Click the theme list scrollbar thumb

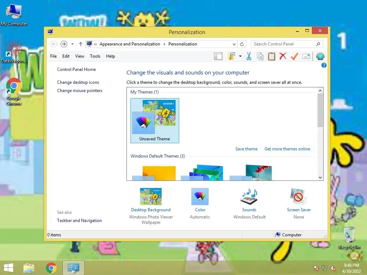tap(320, 110)
